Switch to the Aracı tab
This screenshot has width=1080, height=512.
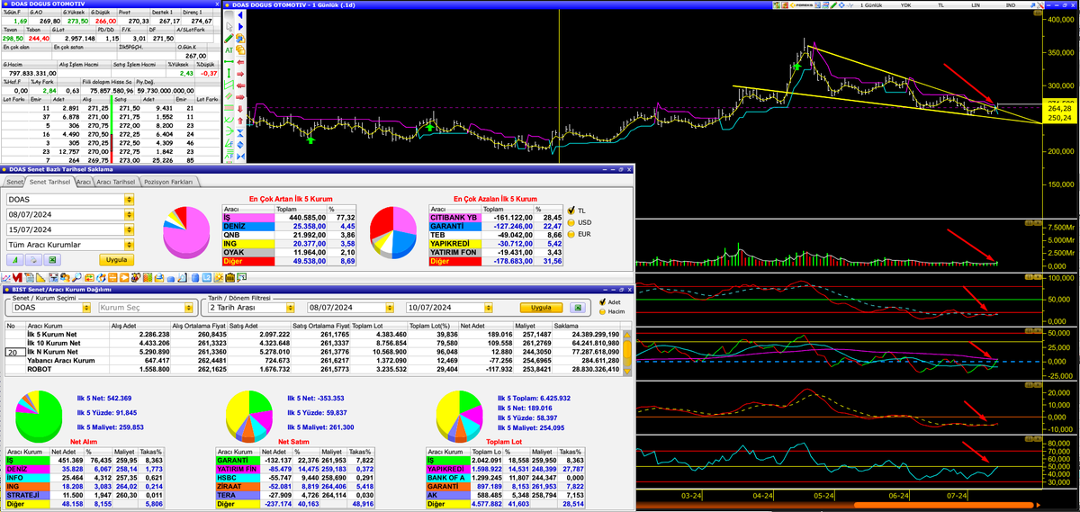pyautogui.click(x=85, y=182)
